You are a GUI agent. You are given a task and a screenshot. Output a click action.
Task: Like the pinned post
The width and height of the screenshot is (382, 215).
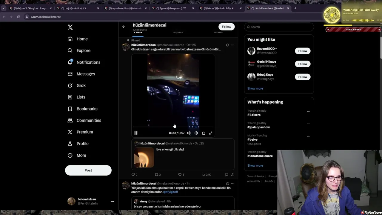point(181,174)
